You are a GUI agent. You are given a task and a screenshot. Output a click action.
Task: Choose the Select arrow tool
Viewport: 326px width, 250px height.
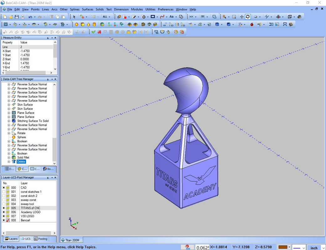click(x=74, y=17)
